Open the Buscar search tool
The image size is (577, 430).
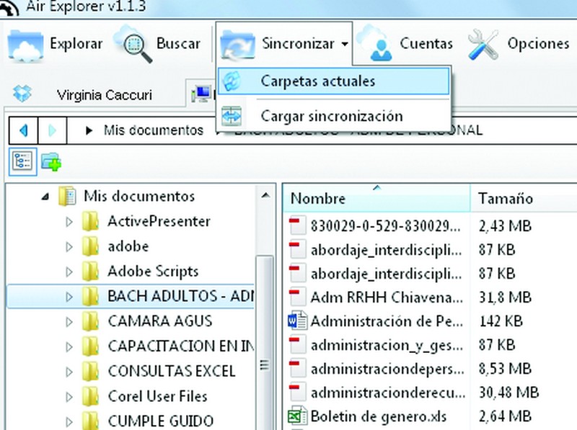tap(158, 44)
